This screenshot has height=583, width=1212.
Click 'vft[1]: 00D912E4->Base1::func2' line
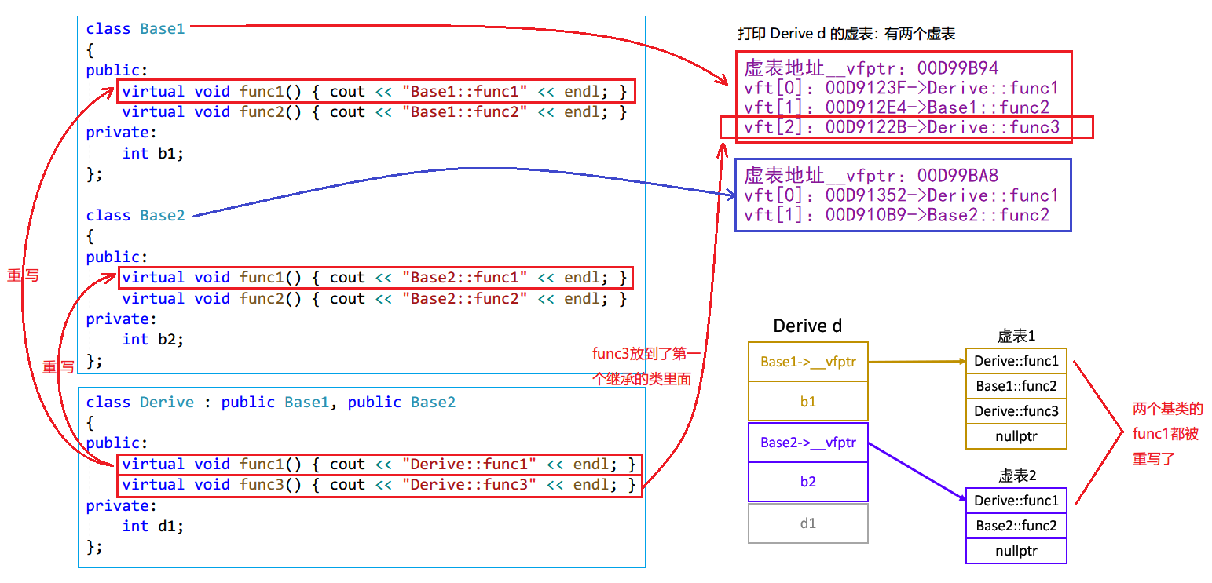pos(896,107)
